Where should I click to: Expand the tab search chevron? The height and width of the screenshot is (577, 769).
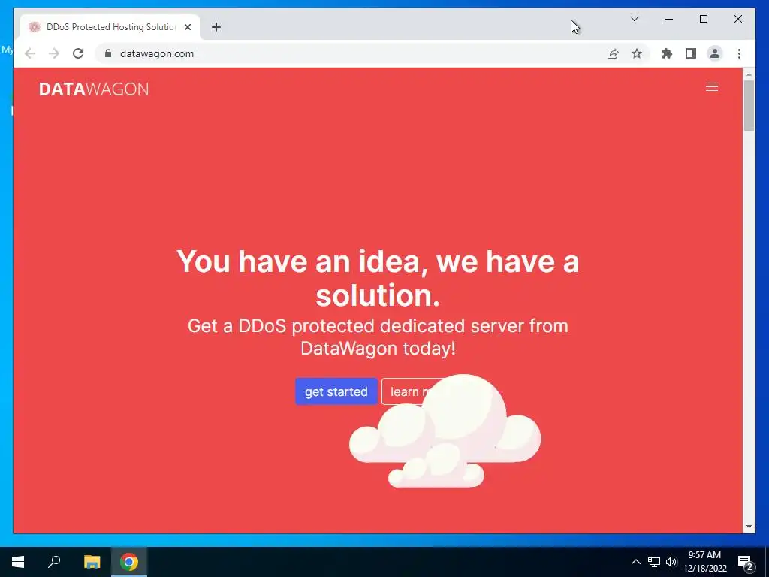[x=634, y=19]
